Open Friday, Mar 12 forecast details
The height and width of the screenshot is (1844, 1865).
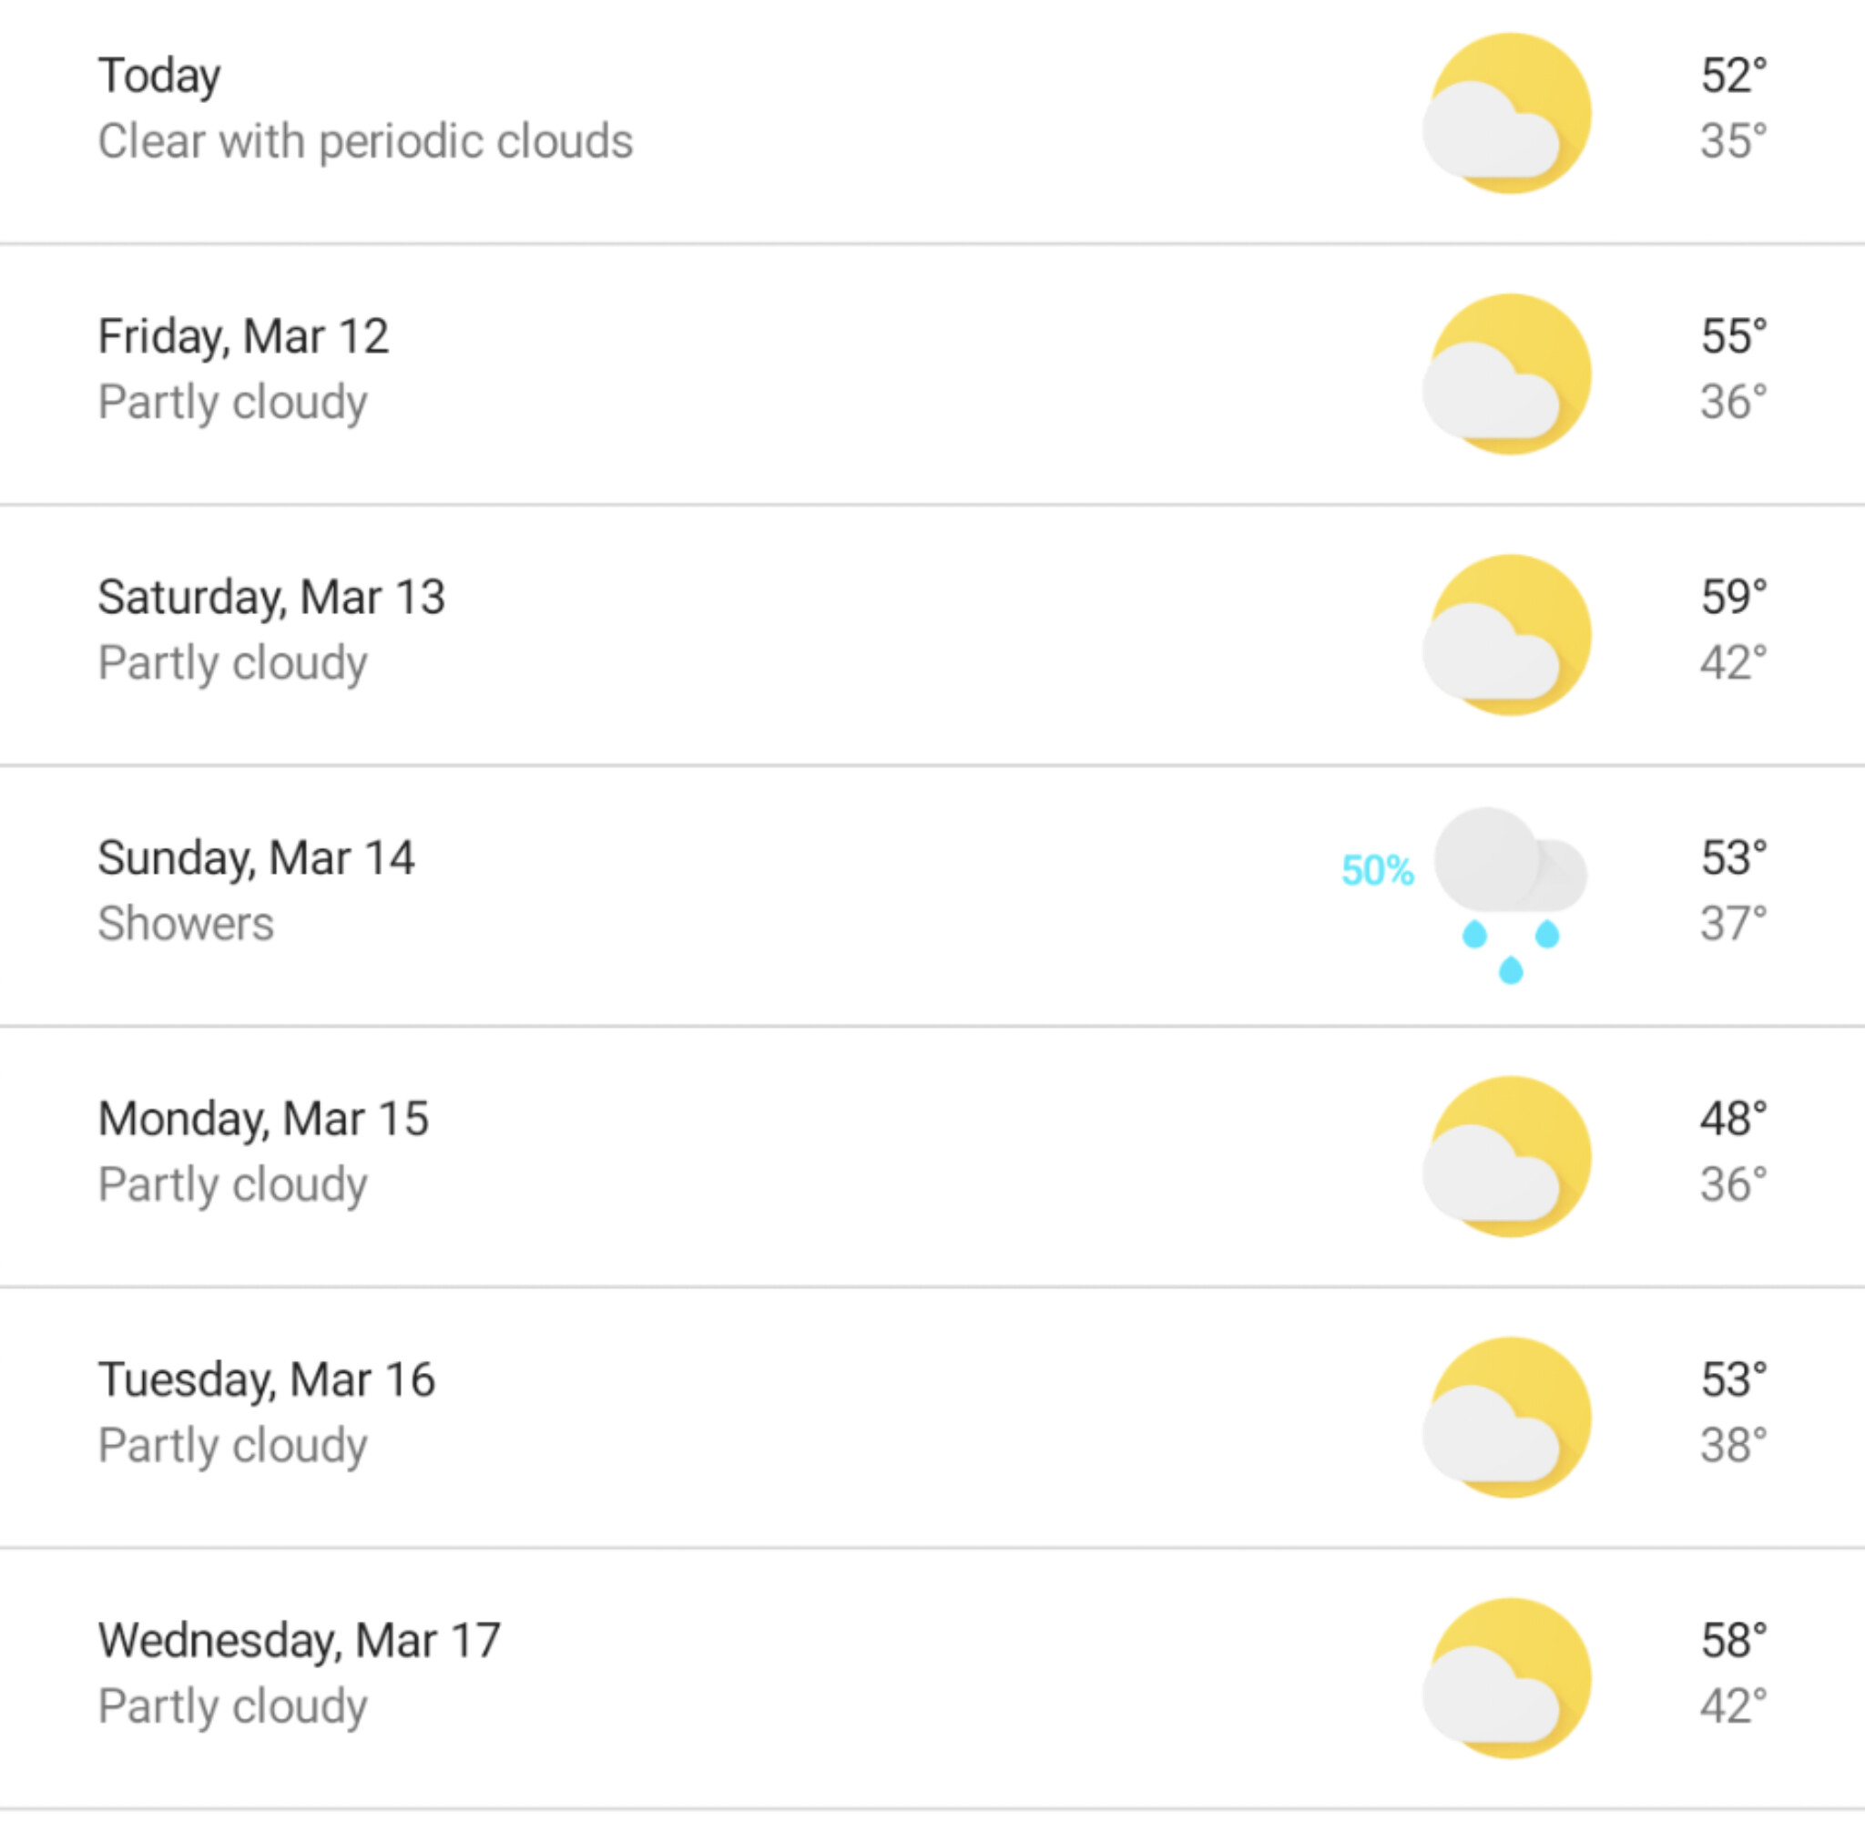click(x=932, y=374)
